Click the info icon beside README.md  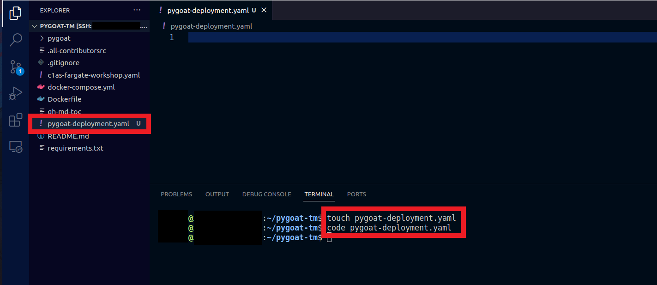click(41, 136)
